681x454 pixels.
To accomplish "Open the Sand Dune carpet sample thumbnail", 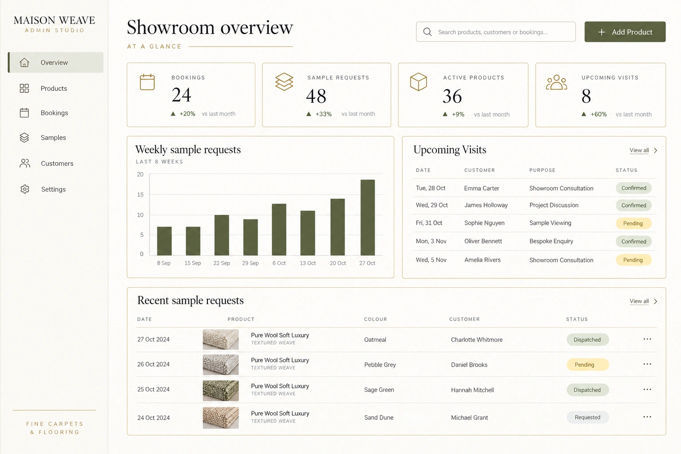I will pos(221,418).
